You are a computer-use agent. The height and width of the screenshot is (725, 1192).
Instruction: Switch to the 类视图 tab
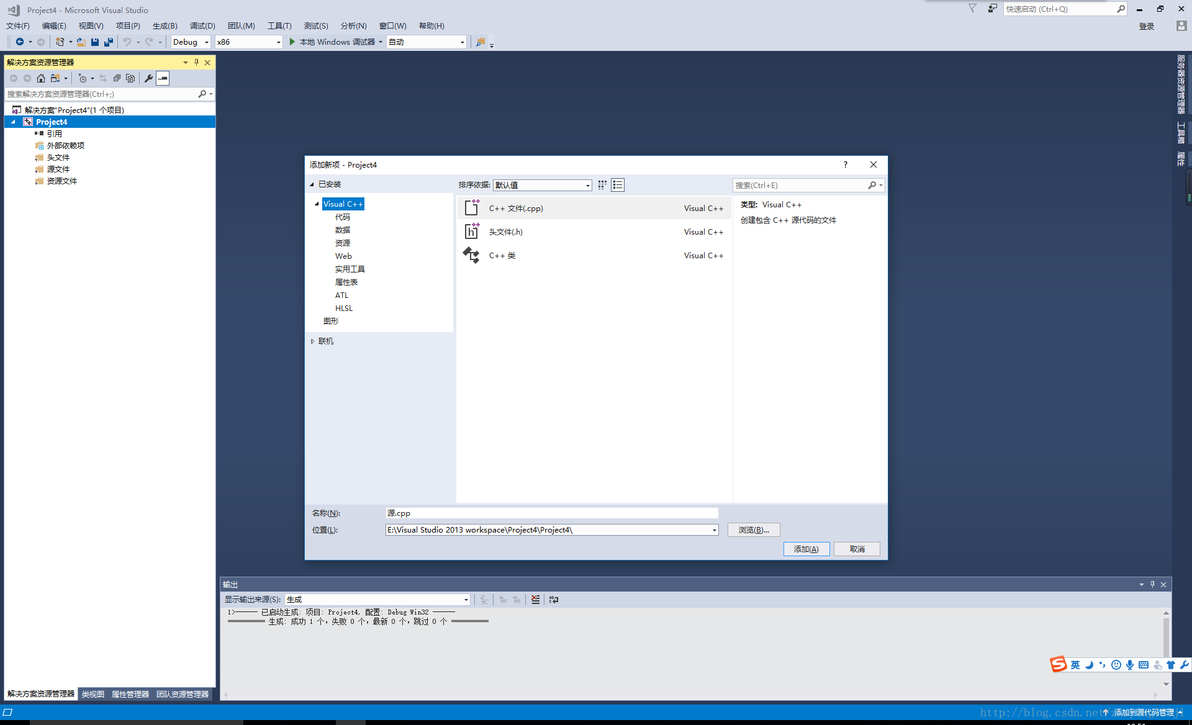pos(93,695)
